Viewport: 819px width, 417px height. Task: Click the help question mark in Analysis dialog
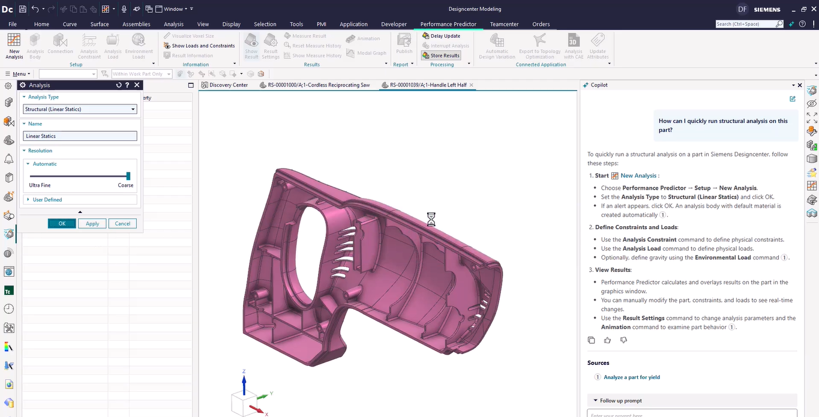tap(127, 85)
